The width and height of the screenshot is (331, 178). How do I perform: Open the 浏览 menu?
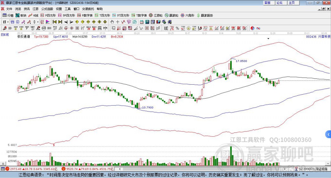coord(18,9)
